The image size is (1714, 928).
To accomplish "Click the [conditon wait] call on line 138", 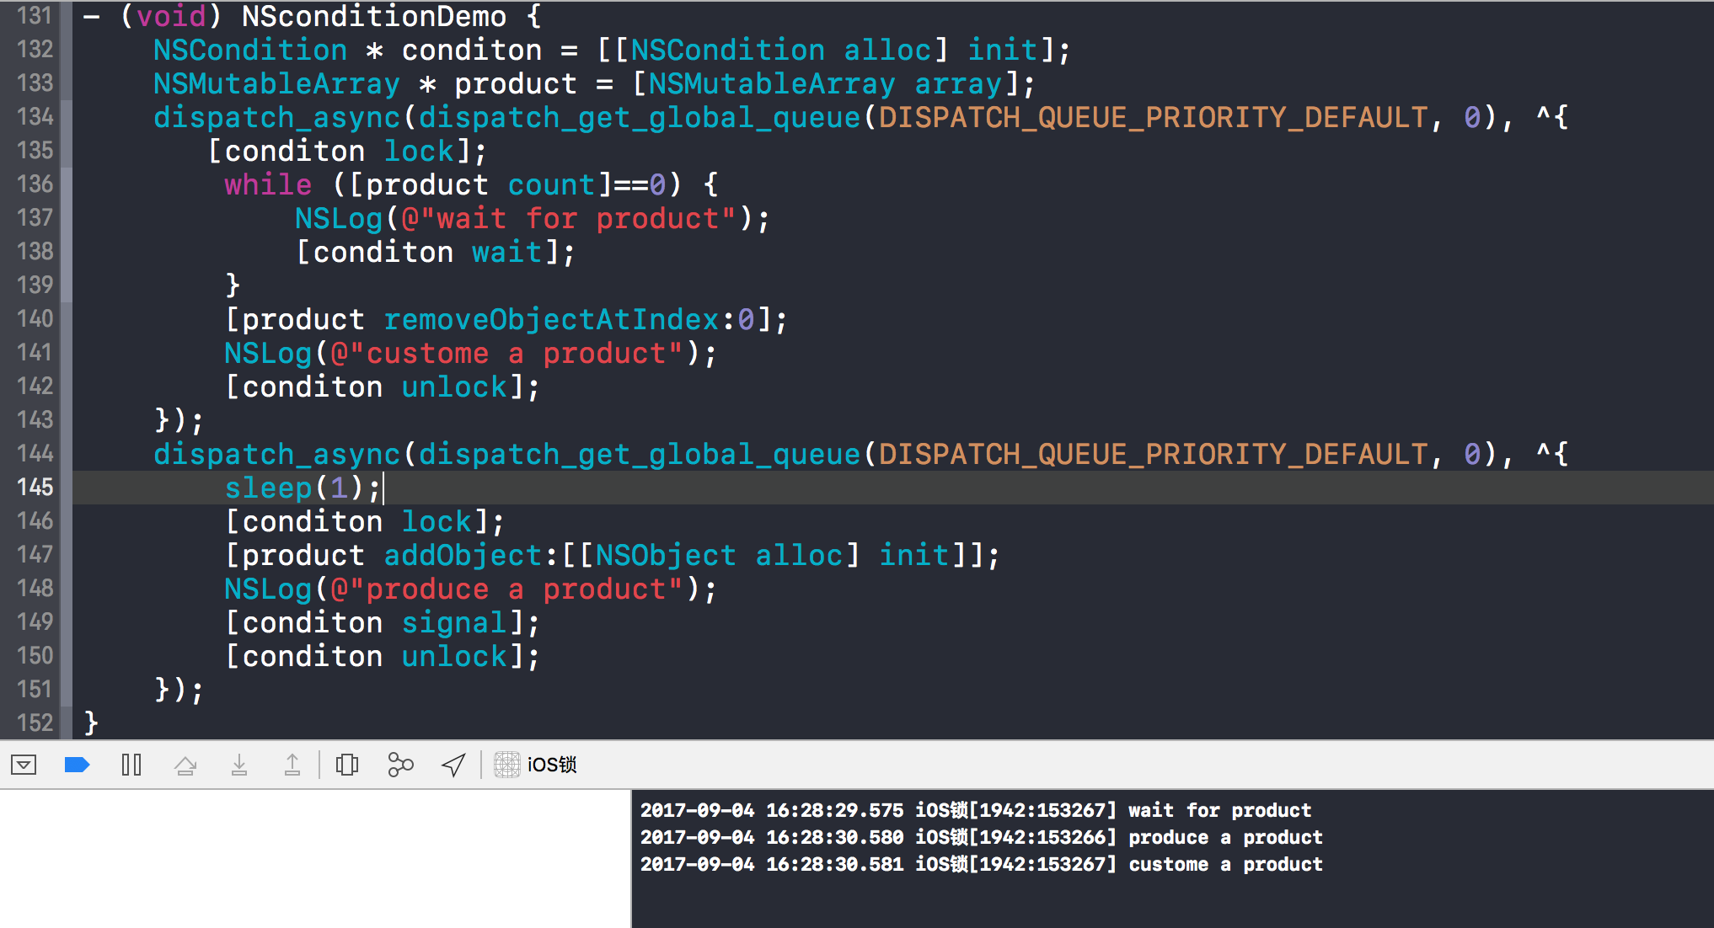I will (436, 252).
